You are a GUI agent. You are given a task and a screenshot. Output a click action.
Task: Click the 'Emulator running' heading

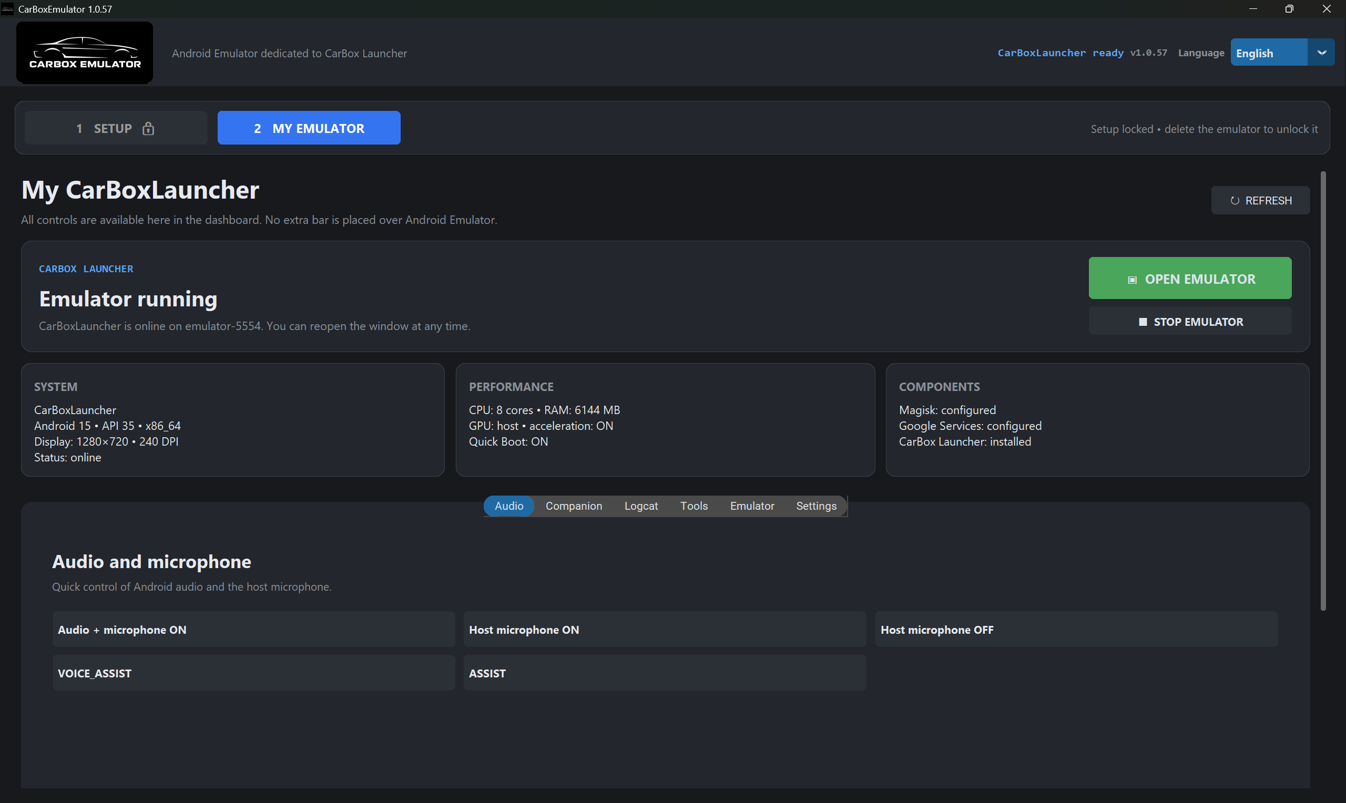pos(128,299)
